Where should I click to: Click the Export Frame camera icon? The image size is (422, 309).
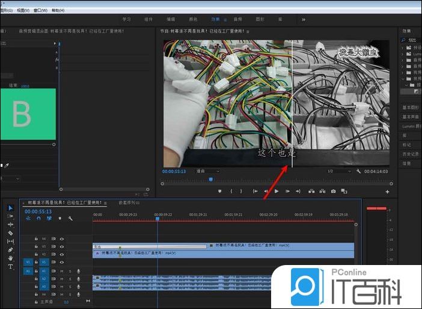coord(333,192)
